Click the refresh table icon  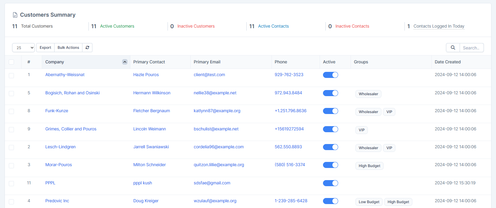coord(87,48)
